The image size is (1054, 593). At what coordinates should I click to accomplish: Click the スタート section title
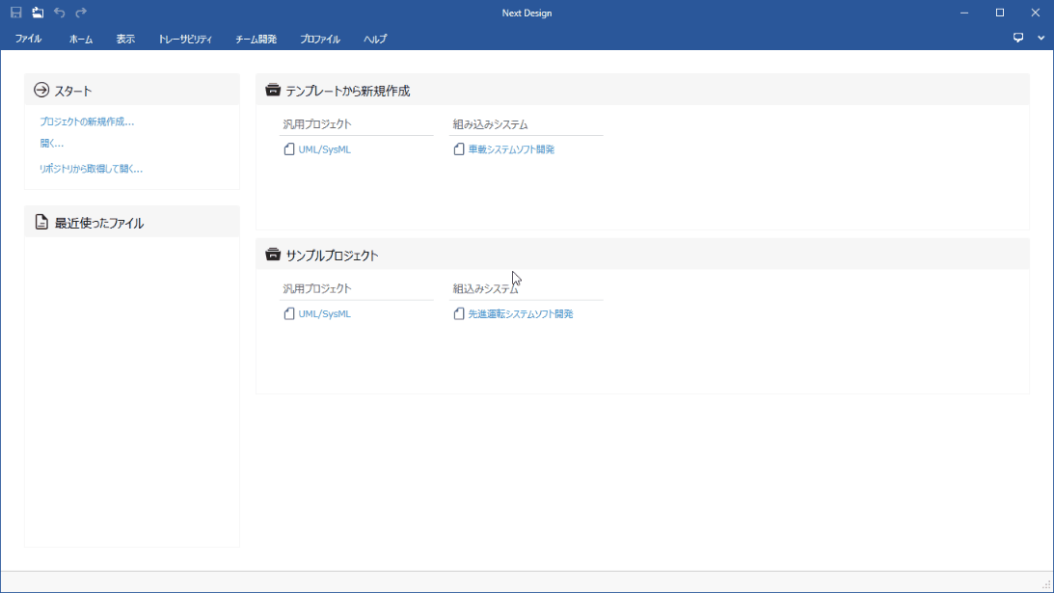click(x=73, y=91)
